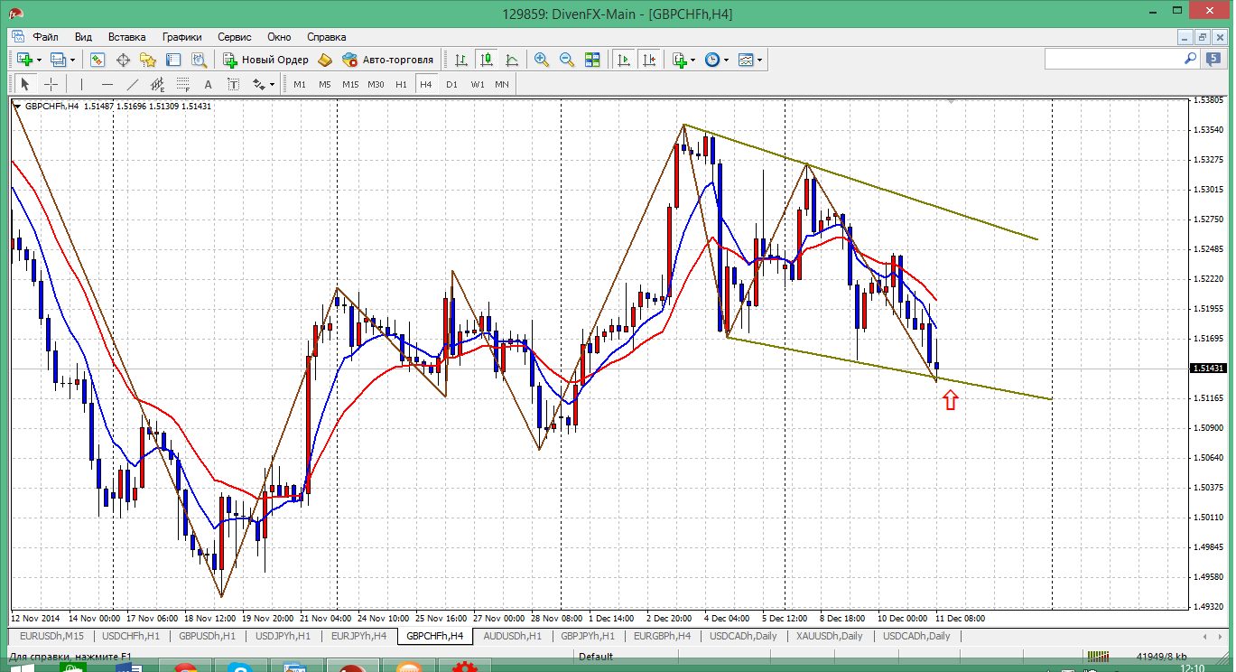The width and height of the screenshot is (1236, 672).
Task: Toggle the Navigator panel
Action: [x=148, y=60]
